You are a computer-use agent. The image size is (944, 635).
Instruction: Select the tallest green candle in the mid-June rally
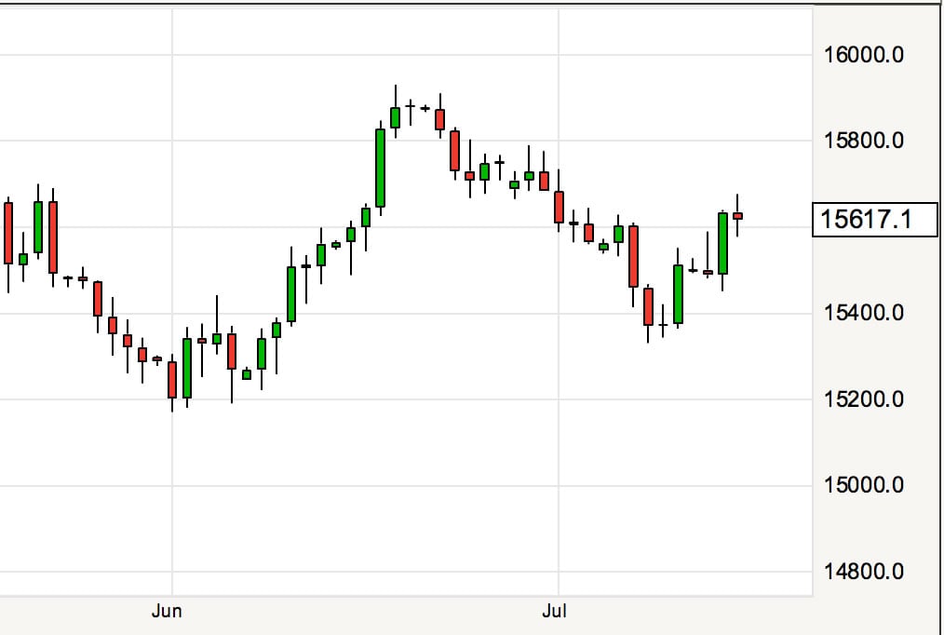[x=380, y=168]
